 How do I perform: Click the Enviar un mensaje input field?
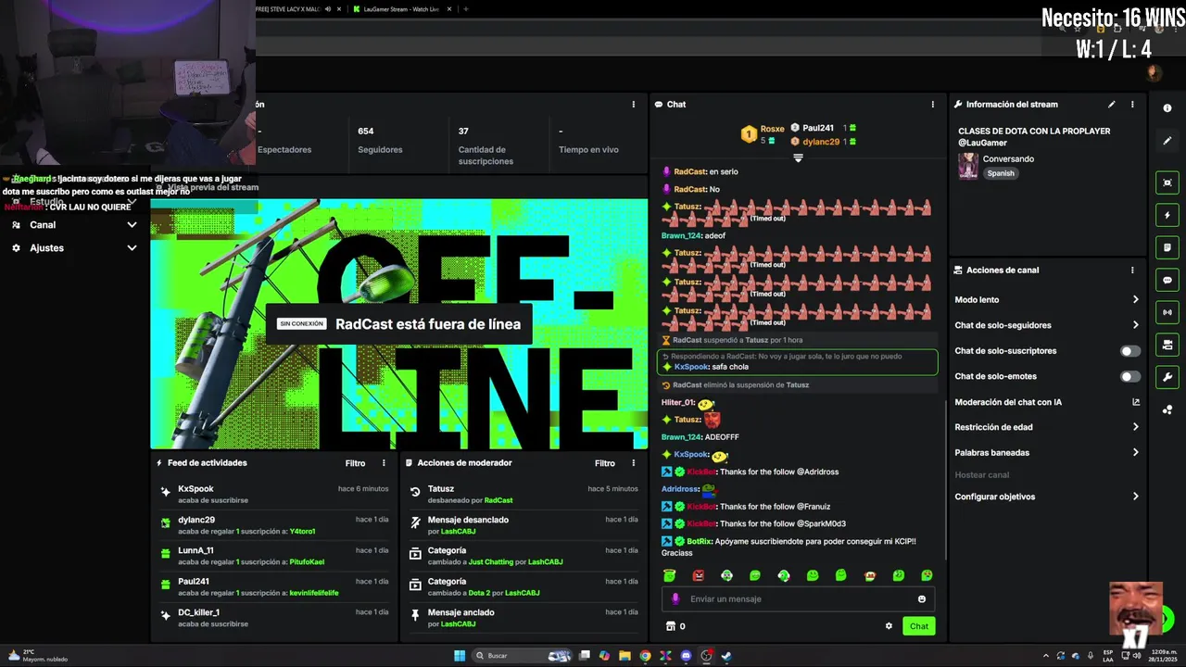pyautogui.click(x=798, y=599)
